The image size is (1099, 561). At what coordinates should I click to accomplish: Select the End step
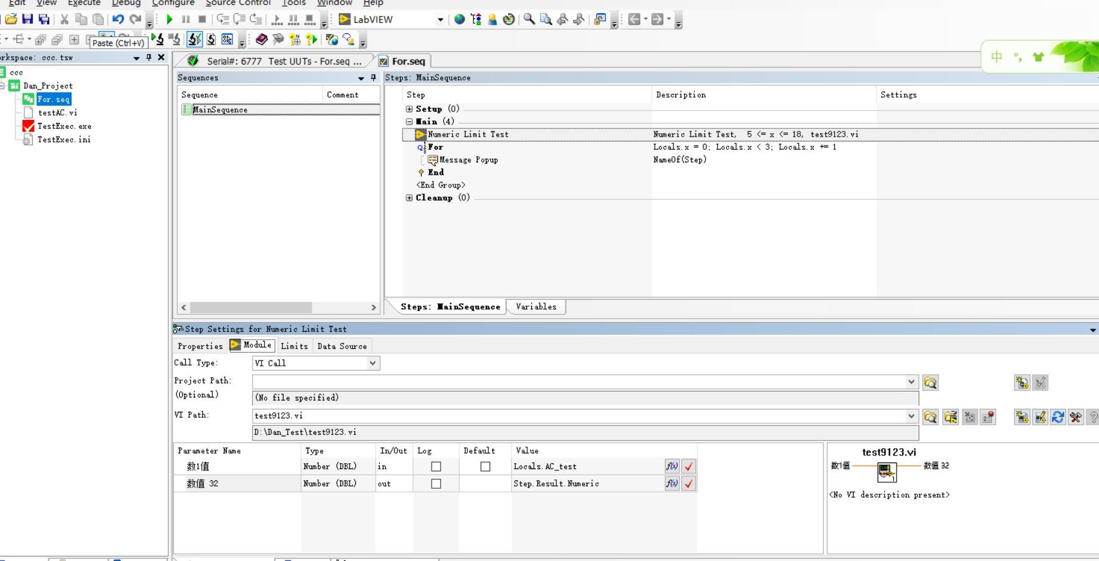(435, 172)
